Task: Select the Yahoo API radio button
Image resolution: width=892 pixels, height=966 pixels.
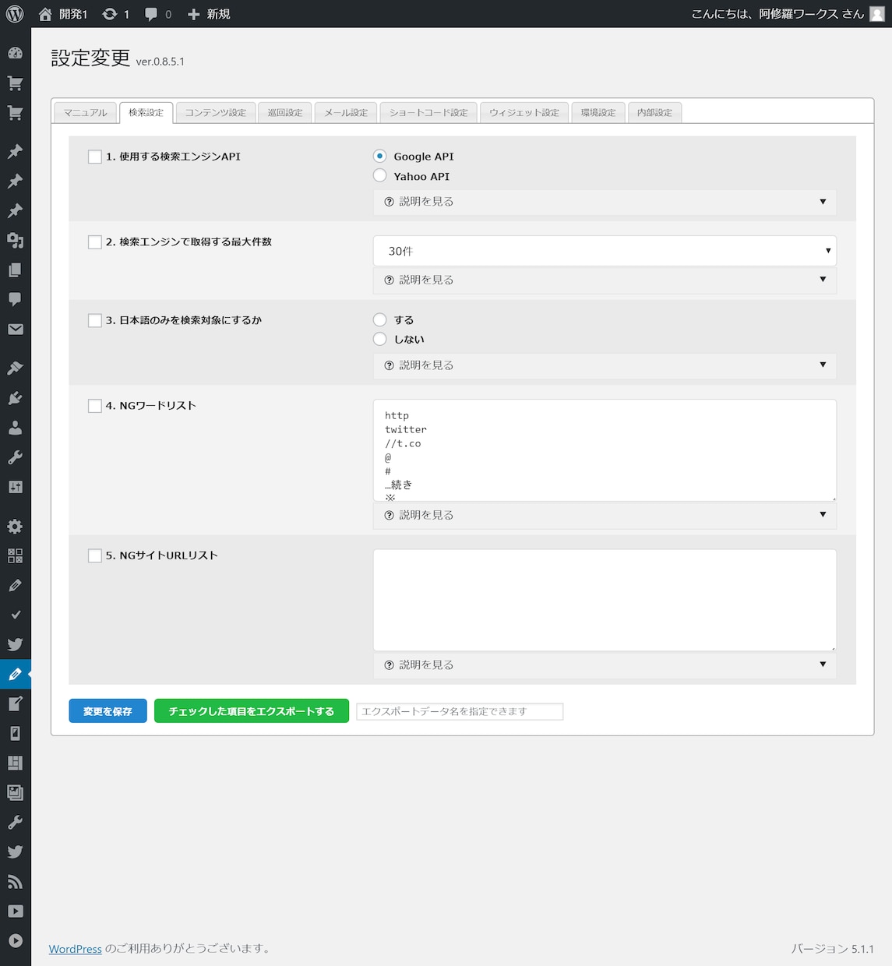Action: pyautogui.click(x=380, y=176)
